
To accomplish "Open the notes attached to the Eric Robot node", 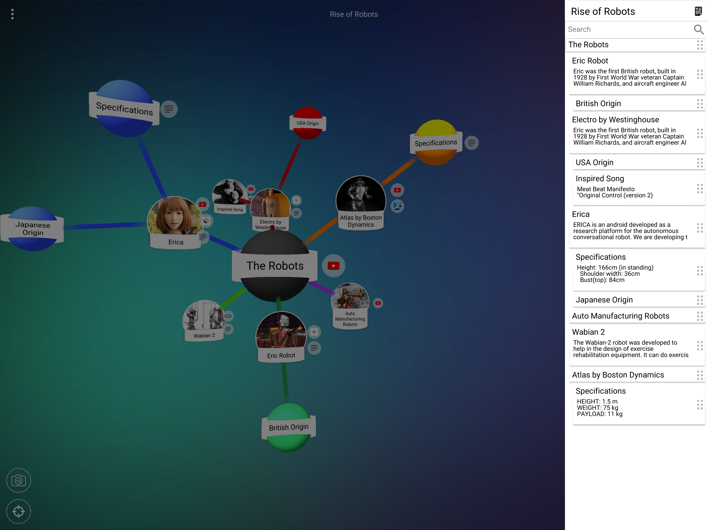I will [x=315, y=348].
